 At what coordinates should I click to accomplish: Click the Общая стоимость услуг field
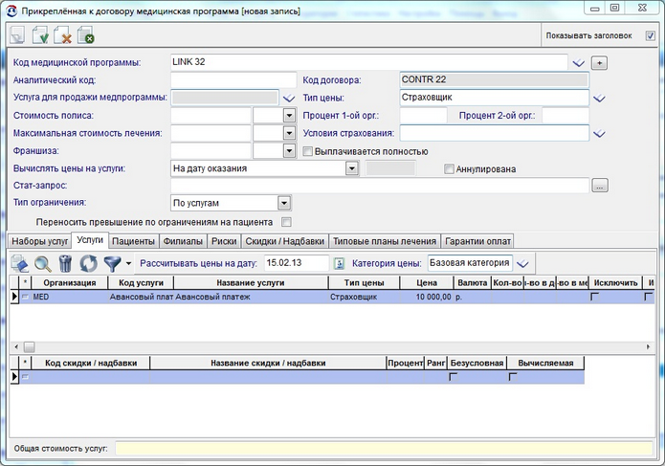click(384, 448)
